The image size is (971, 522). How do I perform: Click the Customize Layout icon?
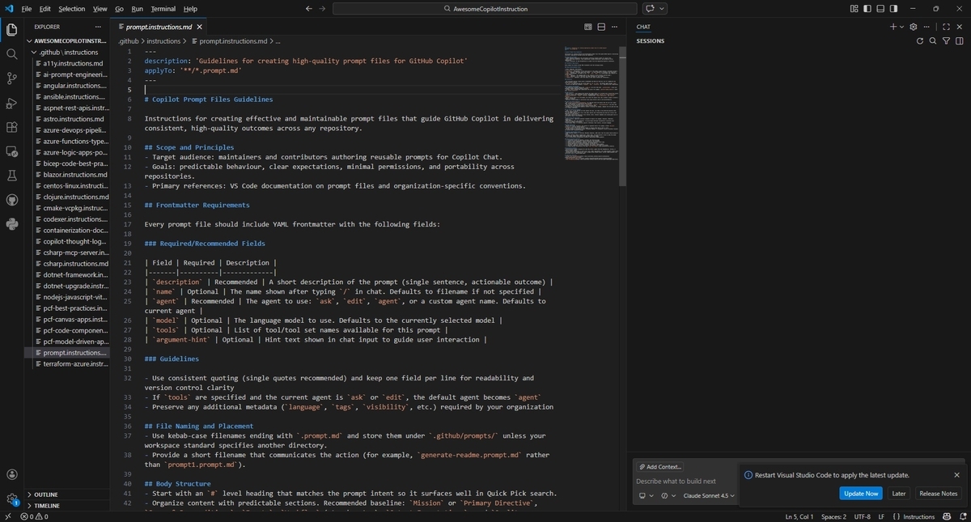(x=854, y=8)
